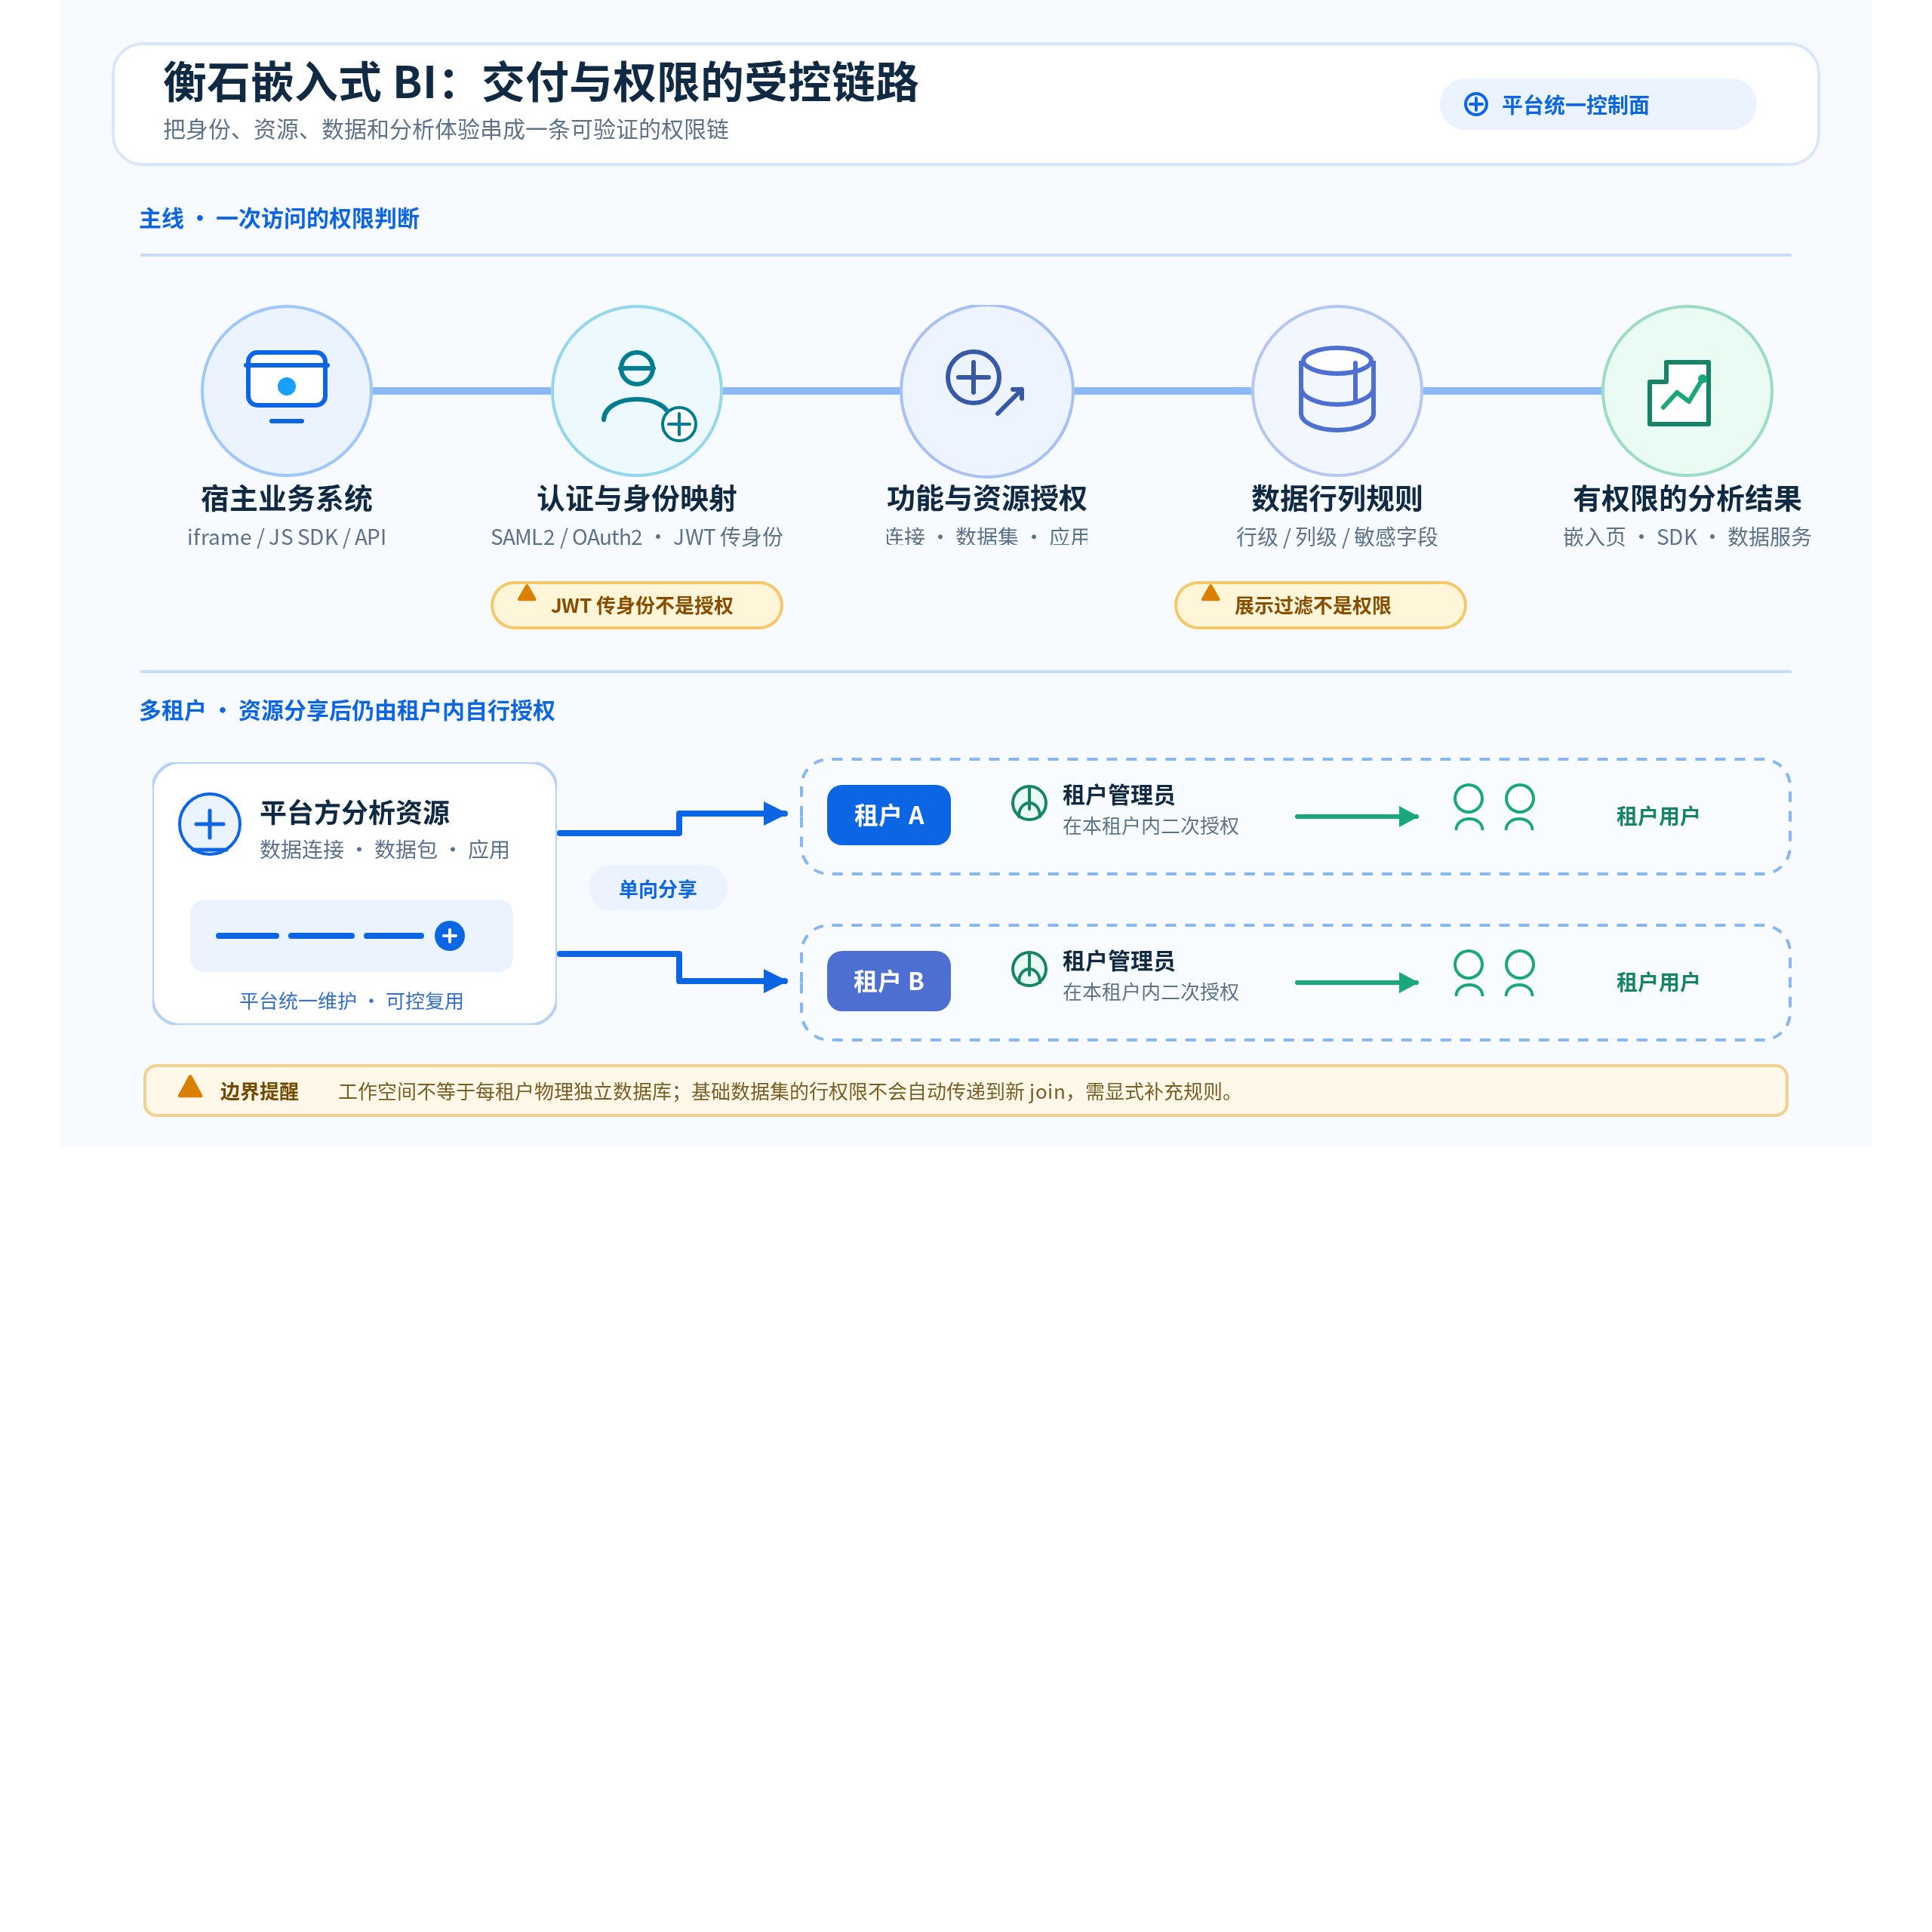This screenshot has height=1932, width=1932.
Task: Click the 宿主业务系统 monitor icon
Action: (287, 387)
